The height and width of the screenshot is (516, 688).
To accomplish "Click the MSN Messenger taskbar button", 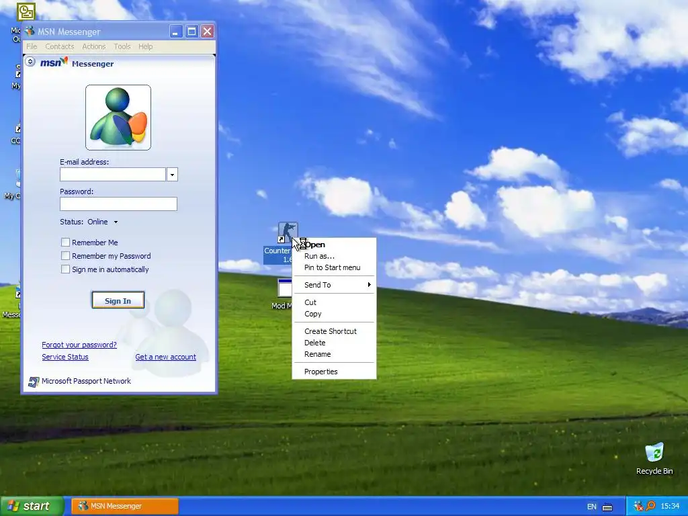I will tap(125, 507).
